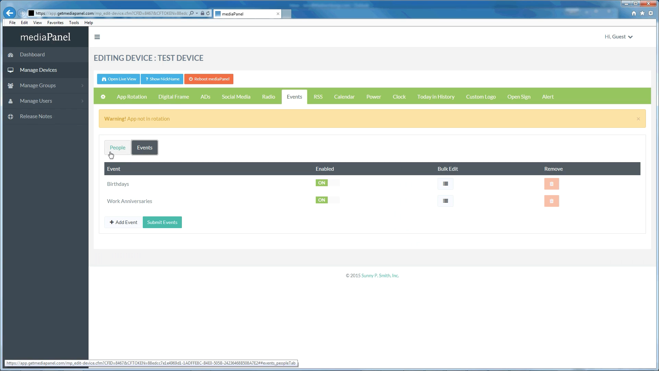The width and height of the screenshot is (659, 371).
Task: Expand the Hi, Guest user dropdown
Action: (618, 37)
